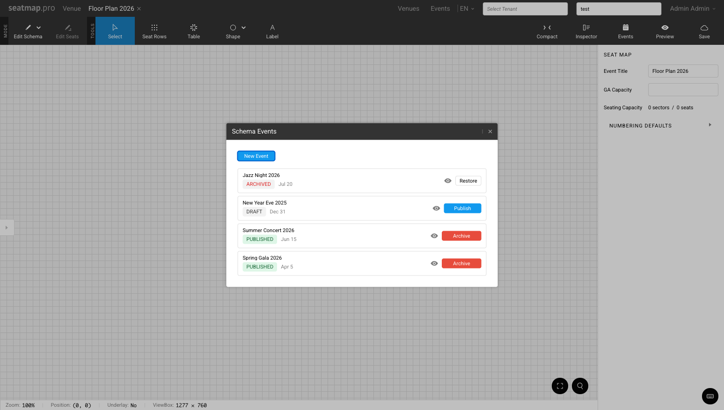
Task: Click the GA Capacity input field
Action: click(683, 90)
